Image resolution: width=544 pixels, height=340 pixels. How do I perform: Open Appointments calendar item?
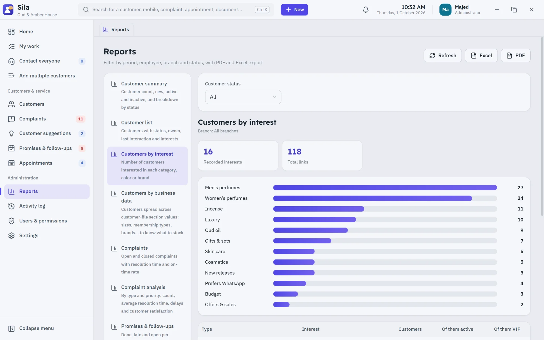tap(47, 163)
